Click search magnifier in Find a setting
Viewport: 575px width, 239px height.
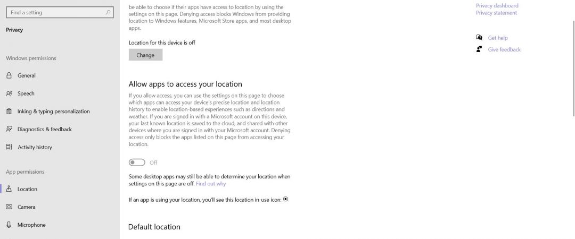pyautogui.click(x=108, y=12)
